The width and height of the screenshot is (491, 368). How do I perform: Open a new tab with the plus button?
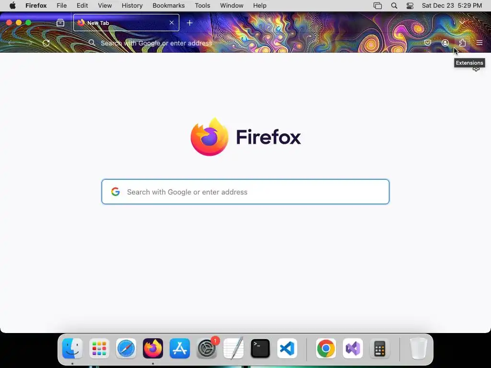point(189,23)
